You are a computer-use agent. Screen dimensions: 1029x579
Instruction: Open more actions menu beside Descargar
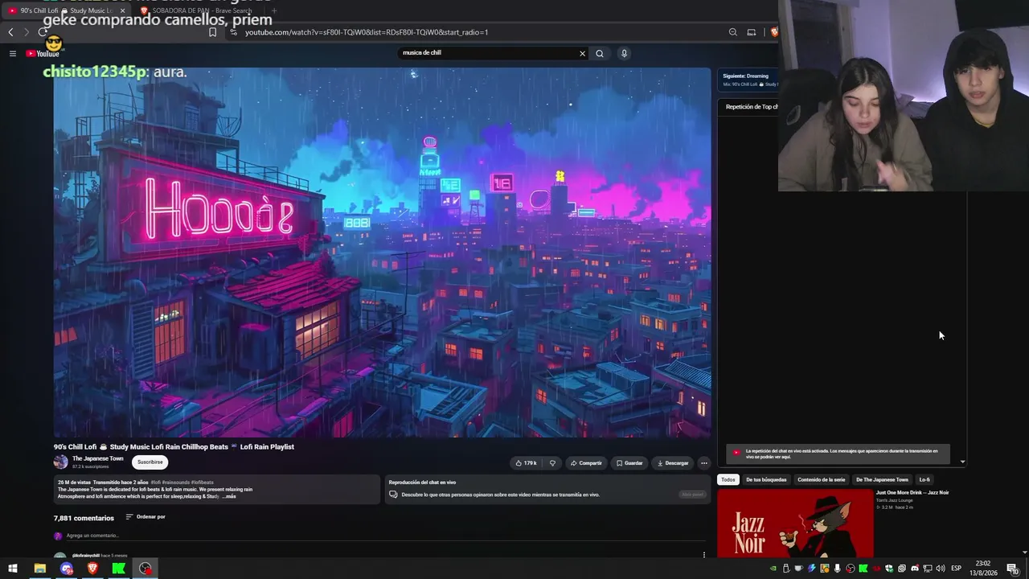(703, 463)
